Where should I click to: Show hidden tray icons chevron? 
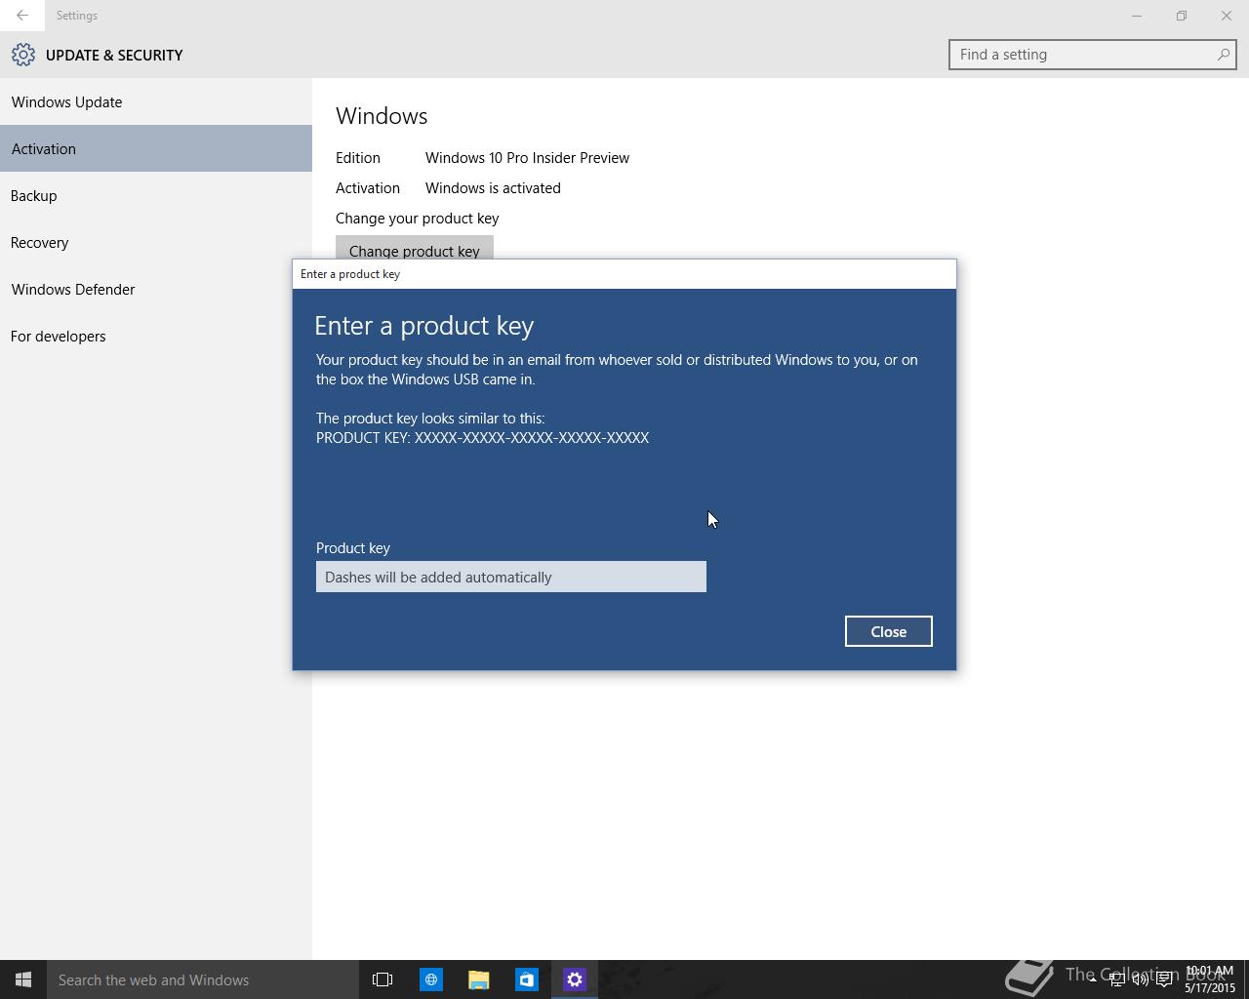point(1093,979)
